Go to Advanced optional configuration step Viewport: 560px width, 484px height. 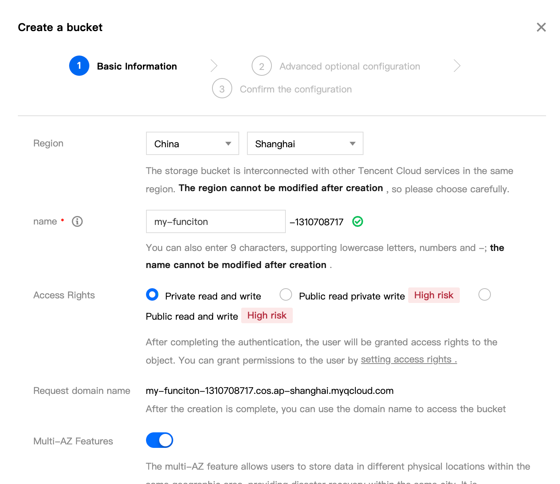[x=350, y=66]
